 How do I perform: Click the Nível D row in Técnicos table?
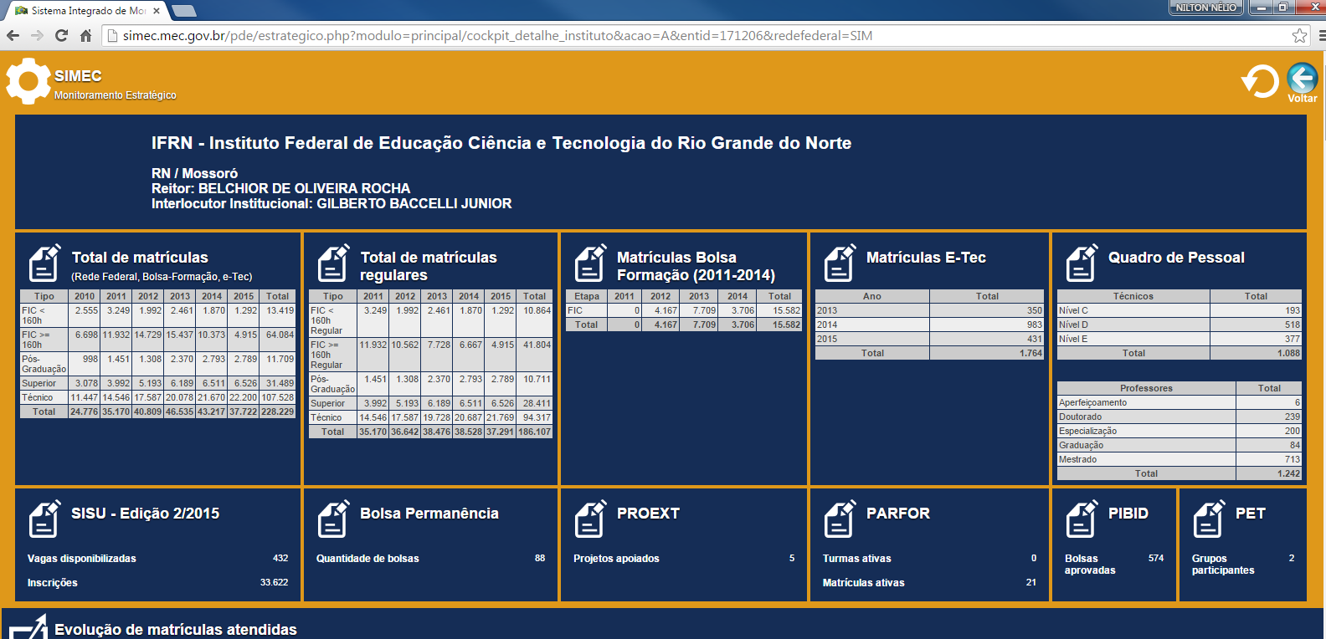tap(1179, 325)
